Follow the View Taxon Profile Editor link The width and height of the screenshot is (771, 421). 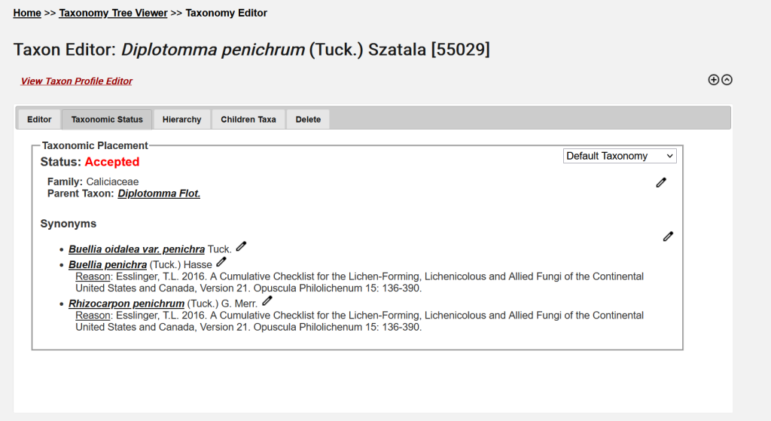(76, 81)
